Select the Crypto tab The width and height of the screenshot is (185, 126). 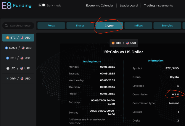109,26
